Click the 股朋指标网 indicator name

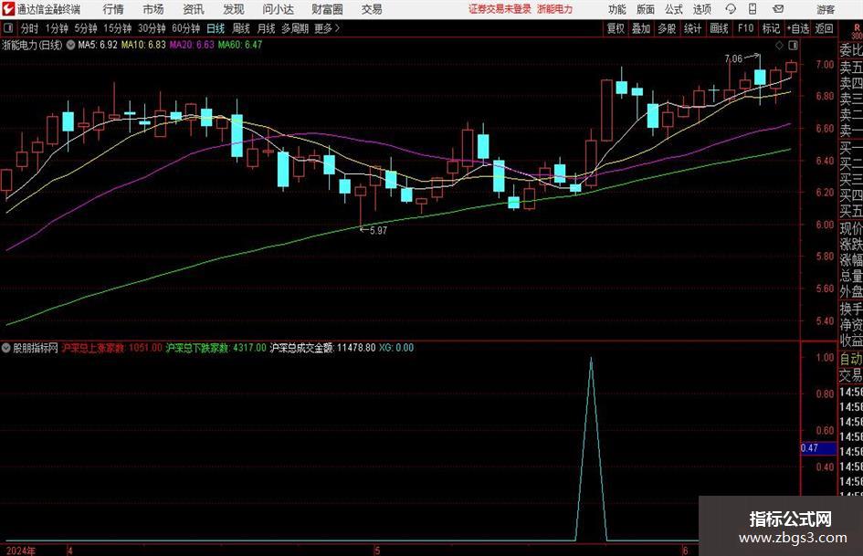point(36,348)
